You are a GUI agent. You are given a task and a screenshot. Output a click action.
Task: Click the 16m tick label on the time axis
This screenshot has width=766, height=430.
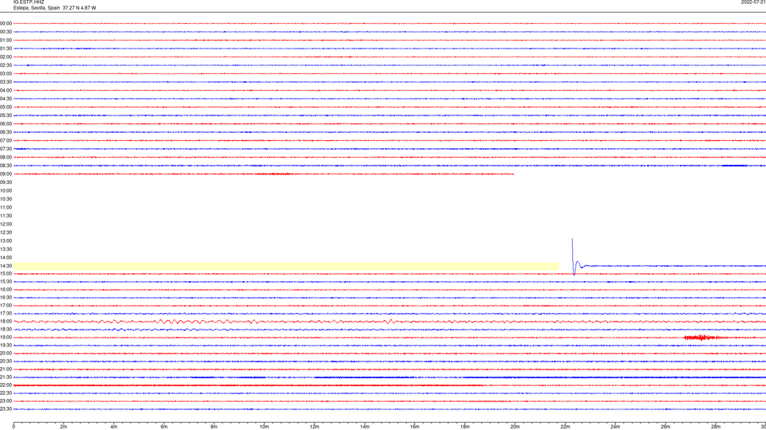pos(415,427)
